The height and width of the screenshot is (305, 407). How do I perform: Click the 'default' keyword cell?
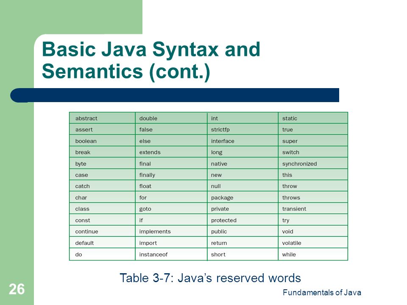pyautogui.click(x=102, y=243)
